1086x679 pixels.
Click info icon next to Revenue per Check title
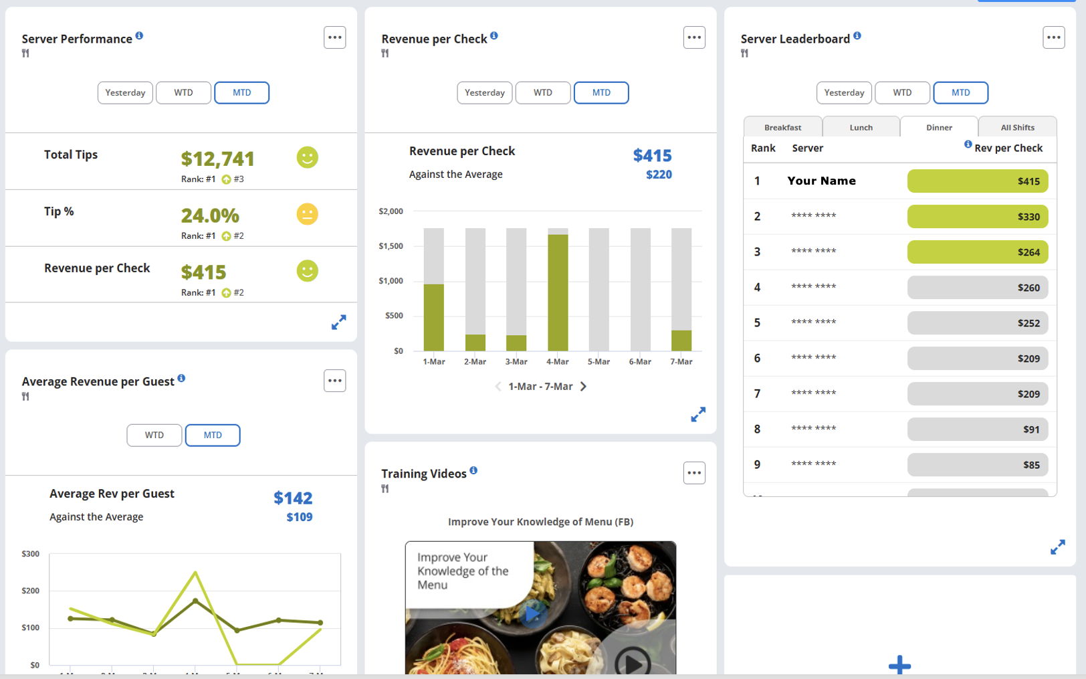click(494, 35)
